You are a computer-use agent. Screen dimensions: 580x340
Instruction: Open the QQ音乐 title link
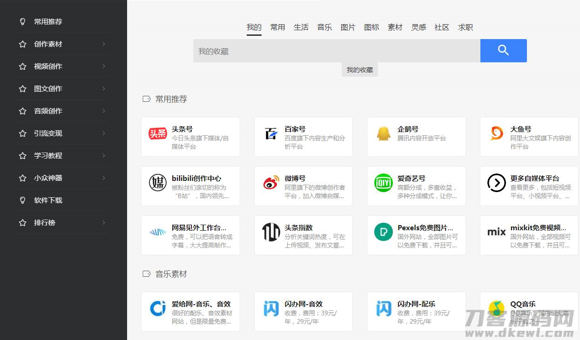point(523,304)
